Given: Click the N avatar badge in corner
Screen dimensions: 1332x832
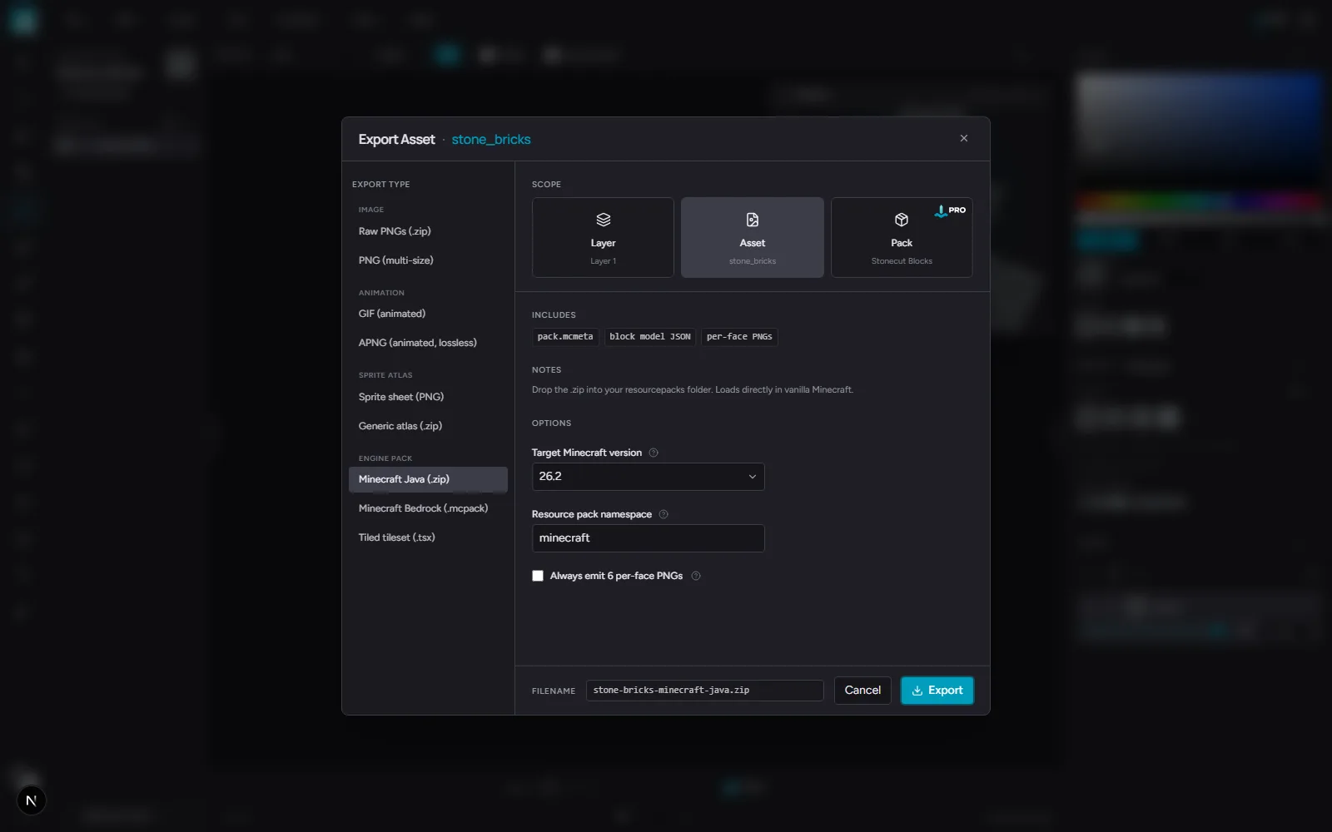Looking at the screenshot, I should pos(31,800).
